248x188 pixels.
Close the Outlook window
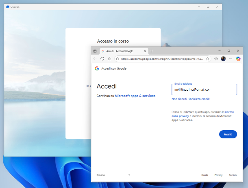pos(217,7)
